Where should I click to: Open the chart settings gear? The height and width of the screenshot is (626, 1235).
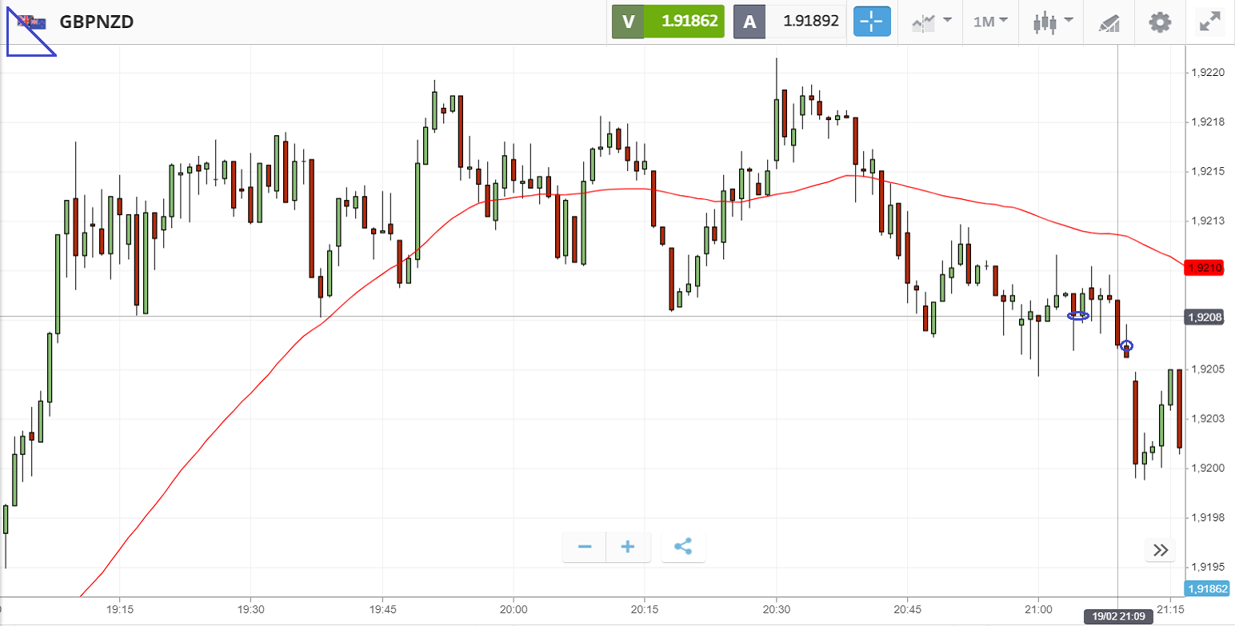pyautogui.click(x=1160, y=22)
